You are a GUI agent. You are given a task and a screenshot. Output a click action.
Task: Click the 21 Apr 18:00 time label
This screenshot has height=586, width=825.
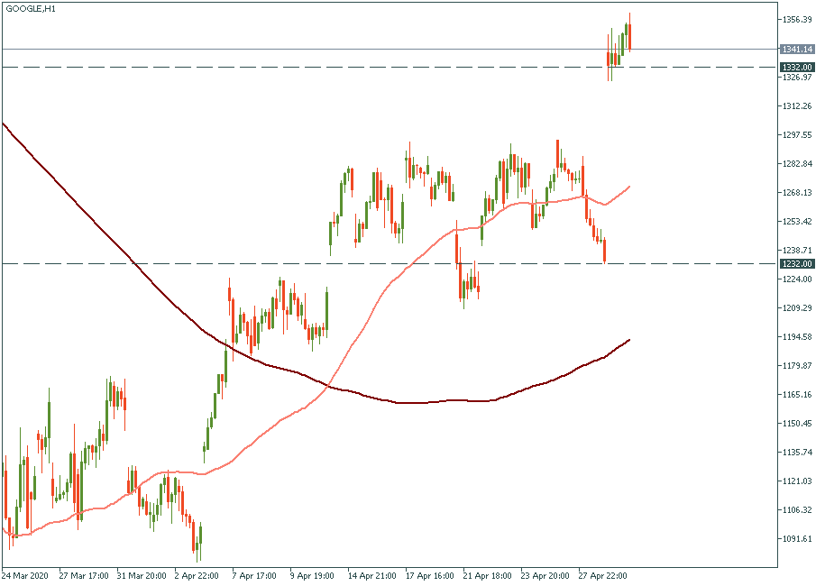(x=487, y=574)
